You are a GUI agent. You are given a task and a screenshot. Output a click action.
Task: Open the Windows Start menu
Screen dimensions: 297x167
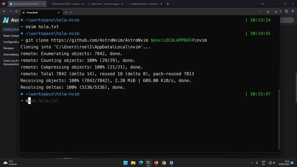(125, 163)
